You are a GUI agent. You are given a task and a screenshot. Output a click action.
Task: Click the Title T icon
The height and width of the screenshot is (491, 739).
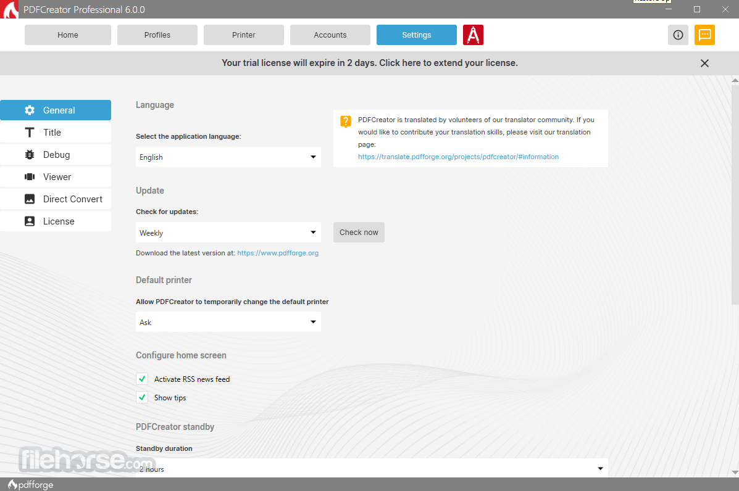(30, 132)
